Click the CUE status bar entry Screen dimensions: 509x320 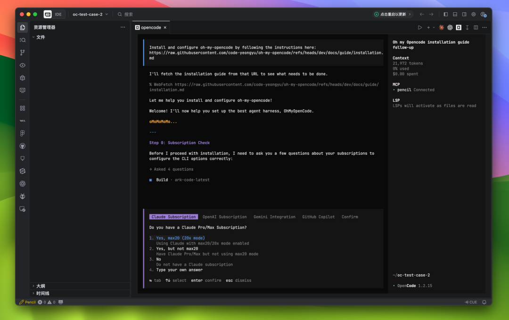(471, 302)
